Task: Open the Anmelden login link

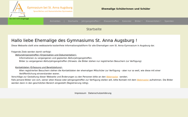Action: 55,21
